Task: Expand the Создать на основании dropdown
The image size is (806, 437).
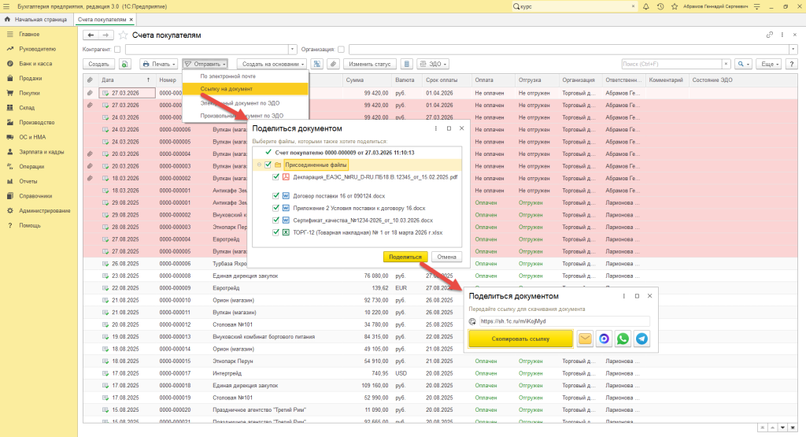Action: click(272, 64)
